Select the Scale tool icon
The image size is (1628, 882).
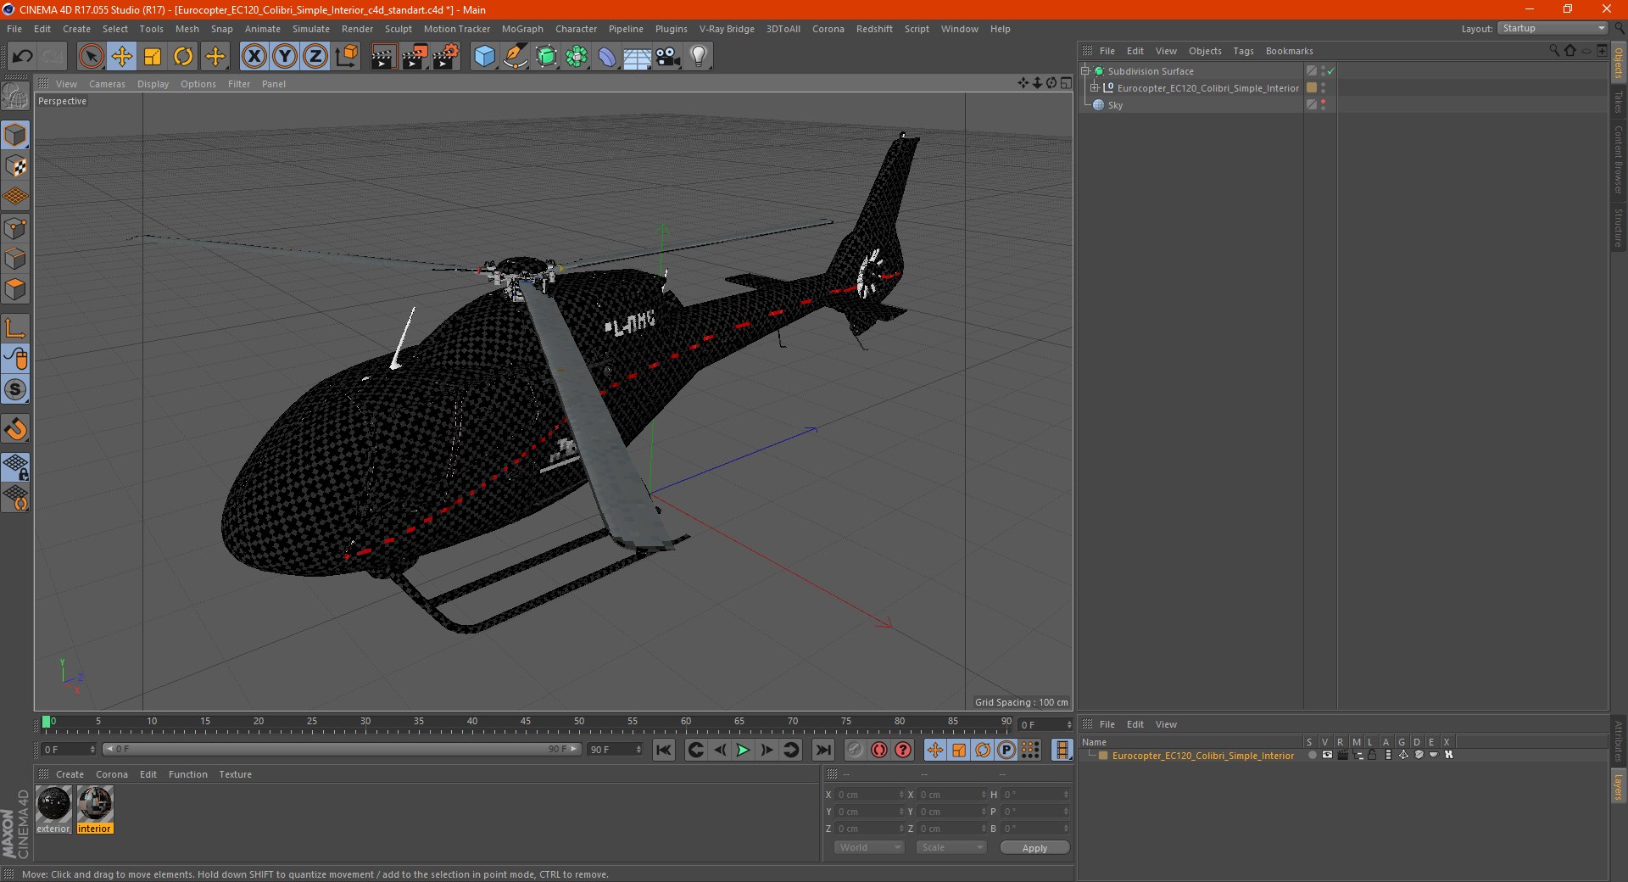point(153,57)
